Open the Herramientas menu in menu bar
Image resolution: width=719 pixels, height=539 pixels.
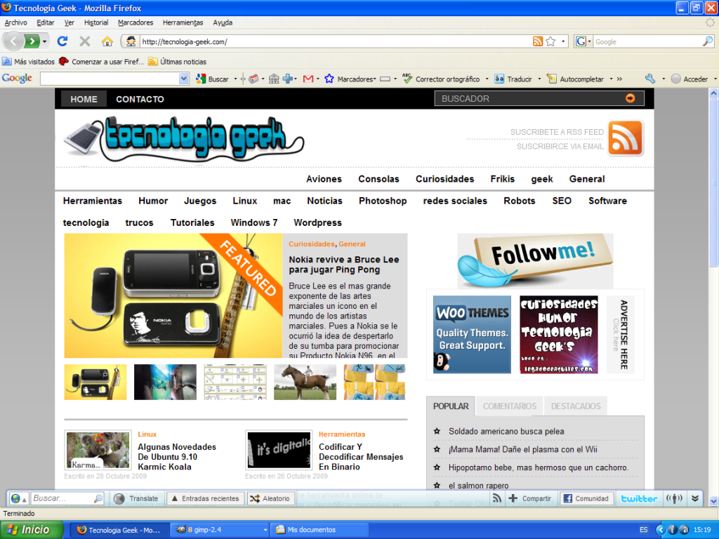click(x=183, y=22)
